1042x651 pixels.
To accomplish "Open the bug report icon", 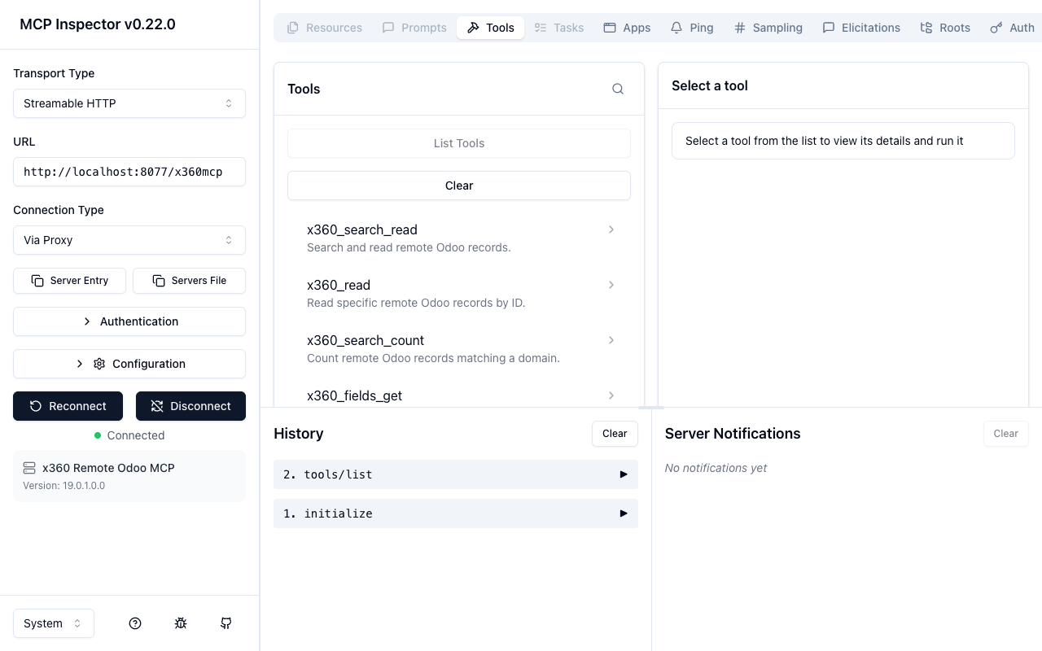I will tap(181, 623).
